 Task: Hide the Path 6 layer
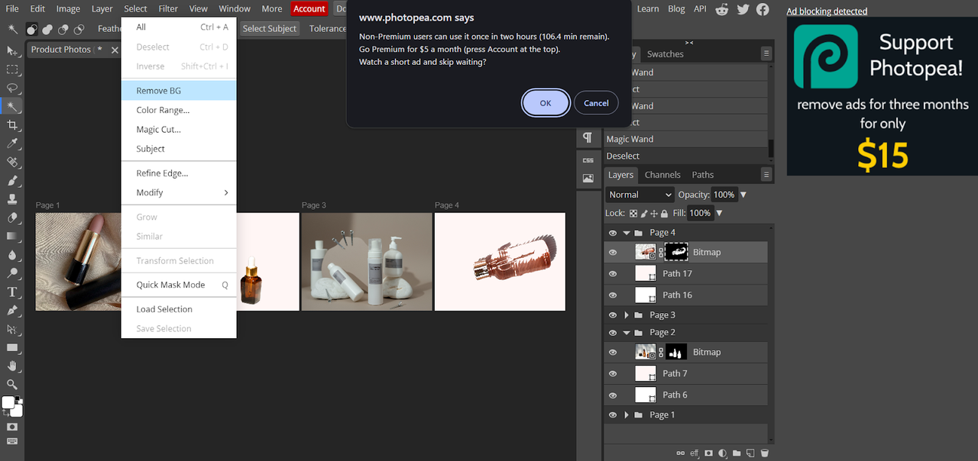(613, 395)
